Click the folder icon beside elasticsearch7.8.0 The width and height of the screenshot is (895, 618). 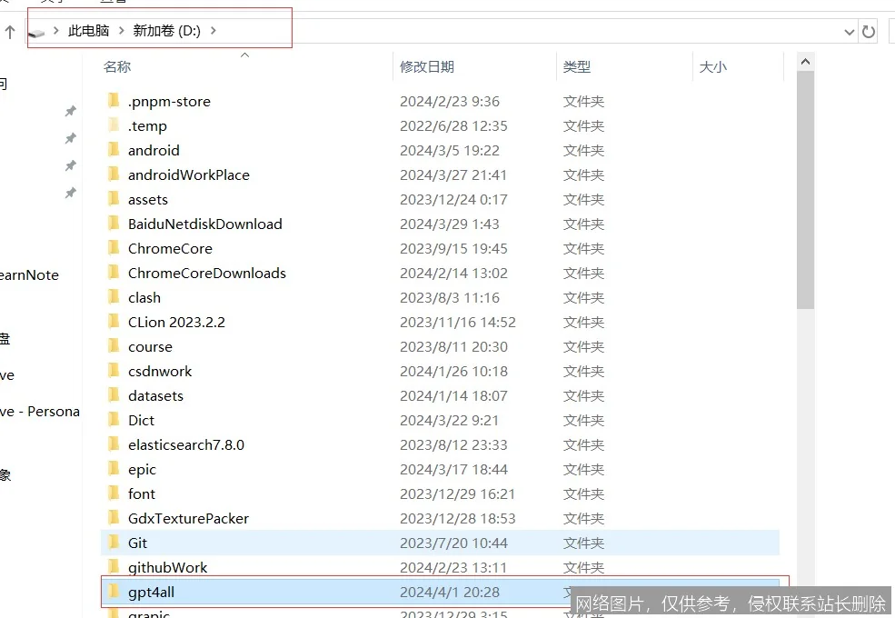point(114,444)
